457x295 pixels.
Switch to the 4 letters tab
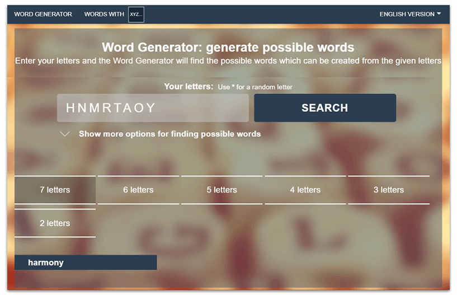click(305, 190)
